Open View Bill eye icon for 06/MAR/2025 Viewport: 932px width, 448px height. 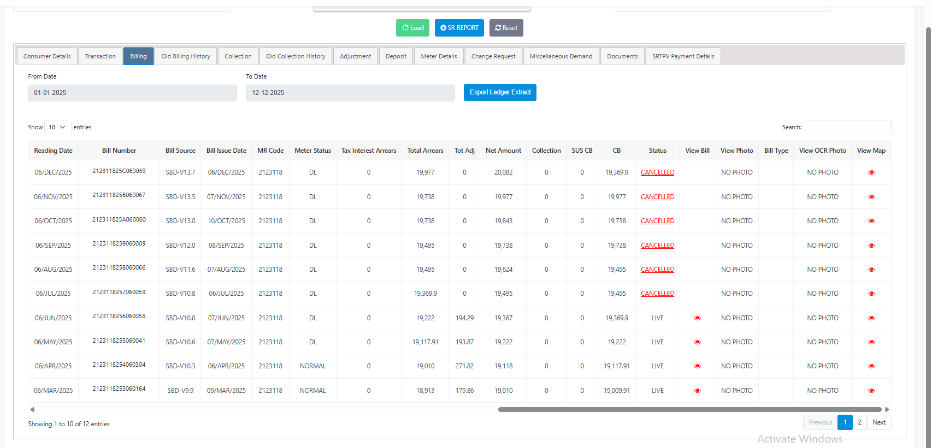tap(697, 391)
